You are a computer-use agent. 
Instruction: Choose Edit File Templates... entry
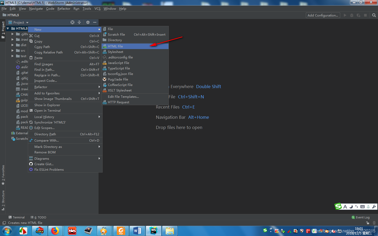tap(135, 96)
